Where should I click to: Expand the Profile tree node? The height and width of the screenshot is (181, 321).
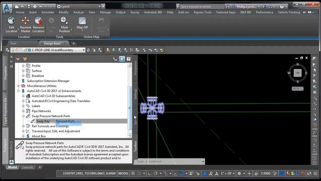(23, 66)
